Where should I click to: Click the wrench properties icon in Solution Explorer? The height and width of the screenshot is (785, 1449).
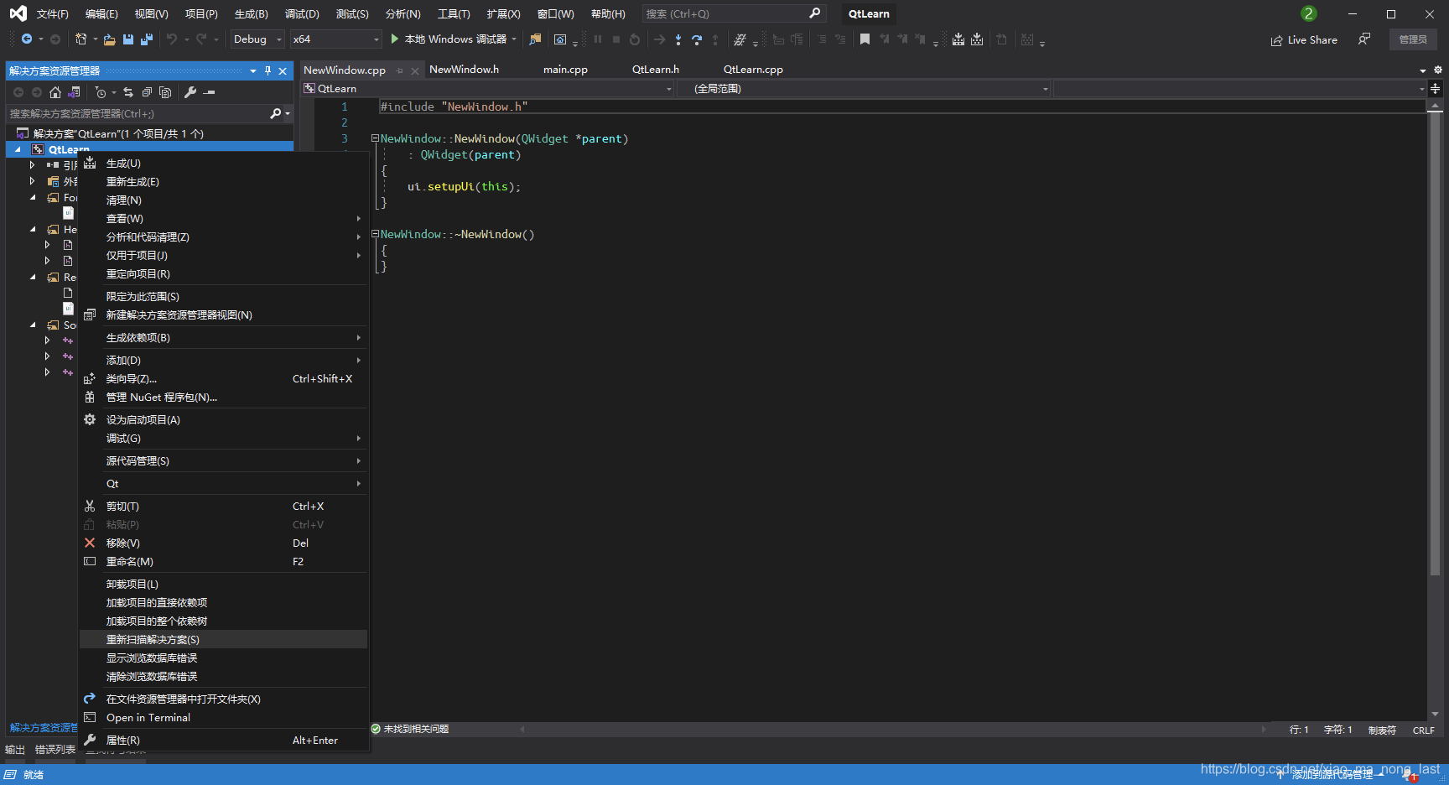pyautogui.click(x=190, y=92)
